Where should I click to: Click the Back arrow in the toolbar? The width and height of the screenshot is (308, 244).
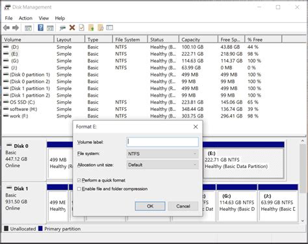[x=6, y=28]
